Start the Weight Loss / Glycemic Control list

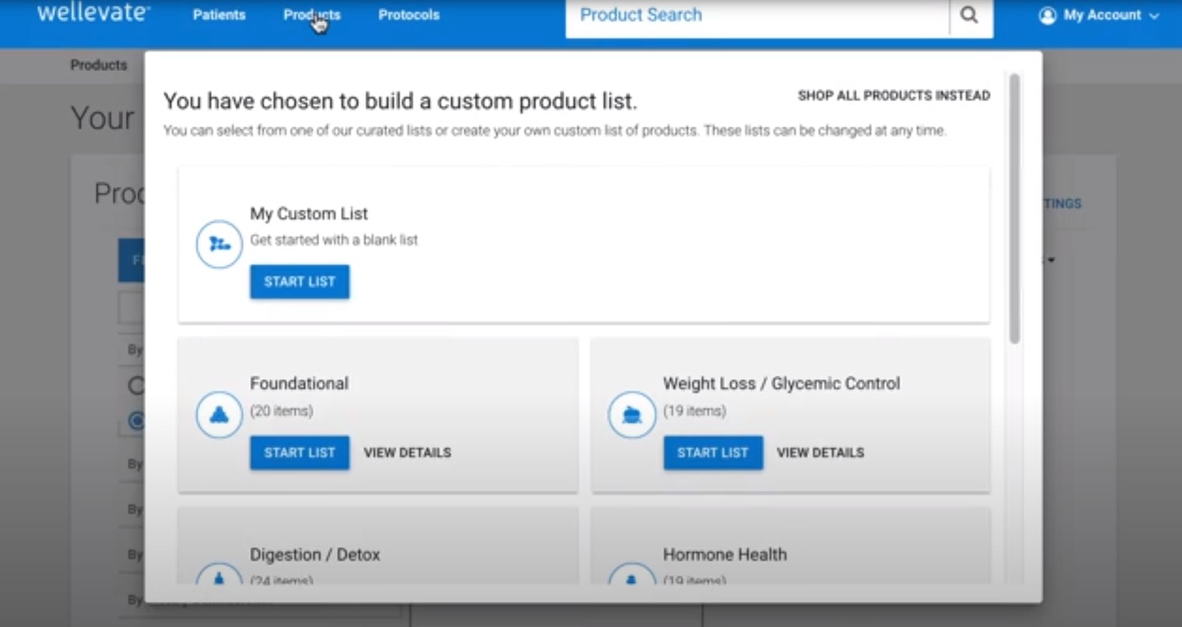pyautogui.click(x=712, y=452)
